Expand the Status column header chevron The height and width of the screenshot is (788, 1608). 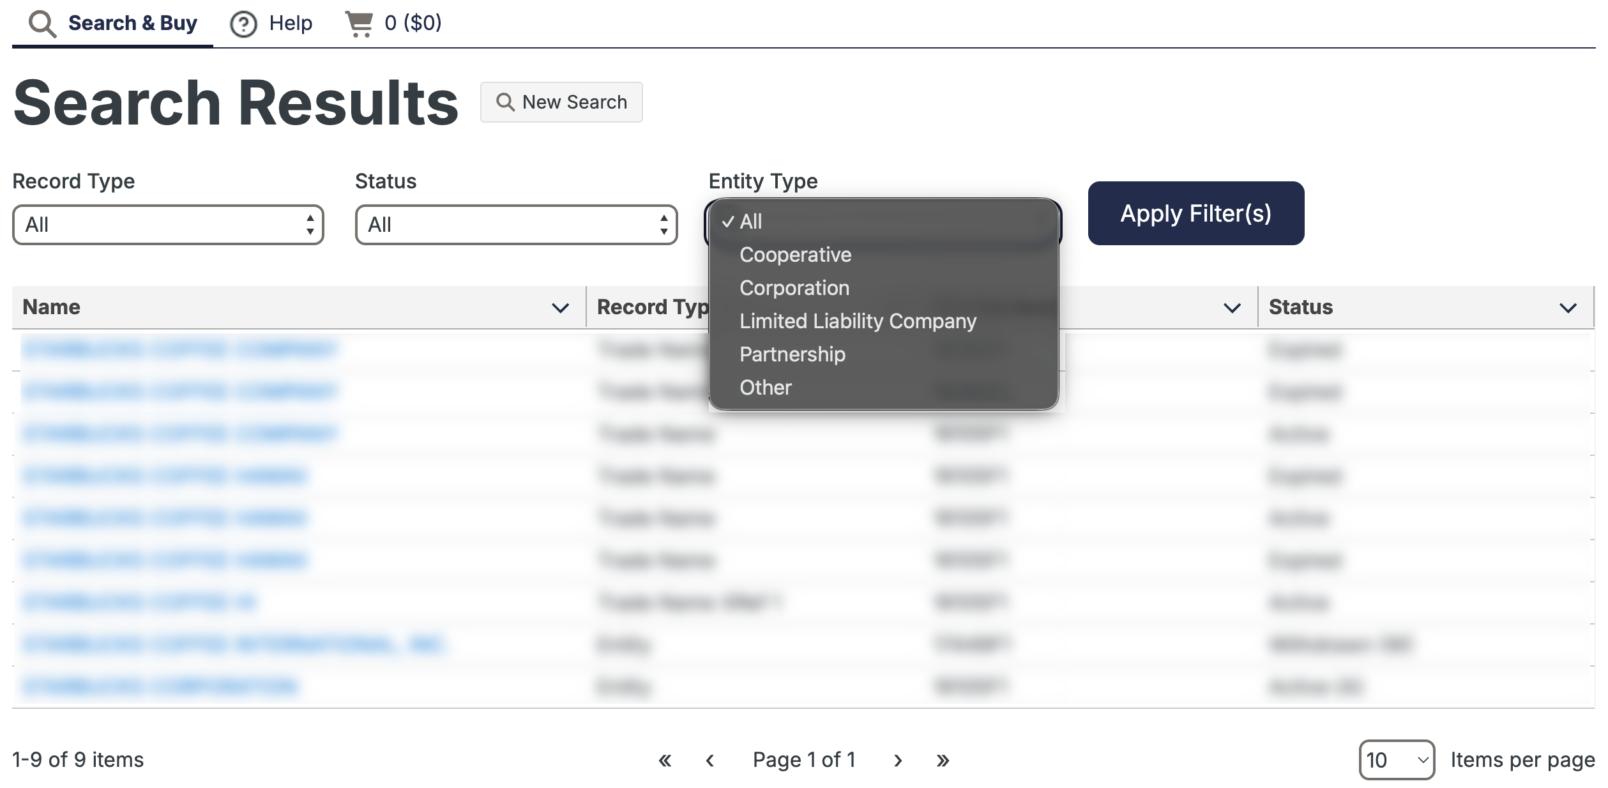pos(1568,308)
